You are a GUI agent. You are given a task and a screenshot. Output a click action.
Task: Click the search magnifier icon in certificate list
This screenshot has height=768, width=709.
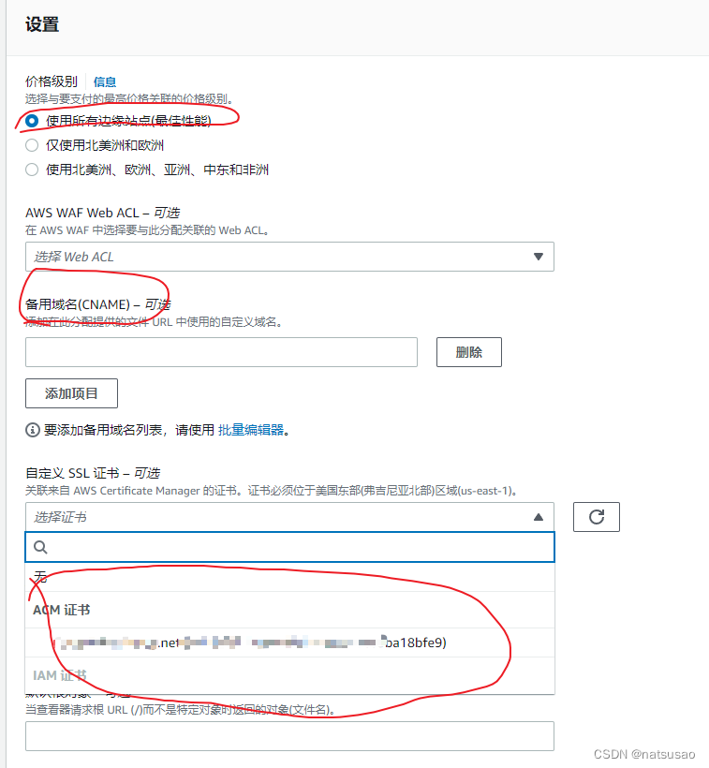pos(40,547)
